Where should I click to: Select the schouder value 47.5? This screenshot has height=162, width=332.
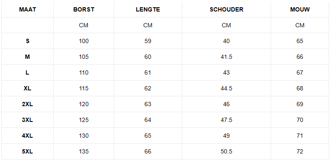226,120
